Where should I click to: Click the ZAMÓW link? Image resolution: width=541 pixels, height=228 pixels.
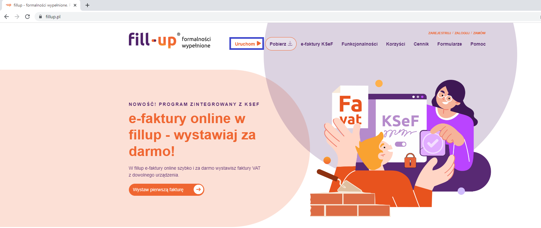click(x=479, y=33)
